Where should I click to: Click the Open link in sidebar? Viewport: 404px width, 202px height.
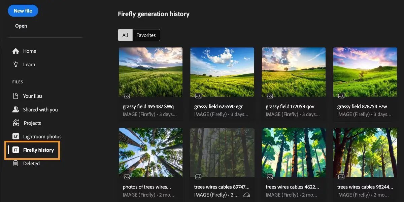[x=21, y=26]
